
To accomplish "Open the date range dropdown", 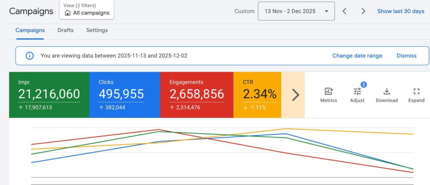I will 296,11.
